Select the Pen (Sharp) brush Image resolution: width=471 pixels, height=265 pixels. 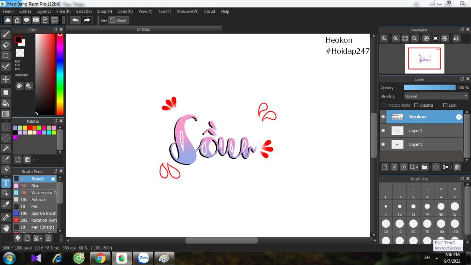point(35,227)
